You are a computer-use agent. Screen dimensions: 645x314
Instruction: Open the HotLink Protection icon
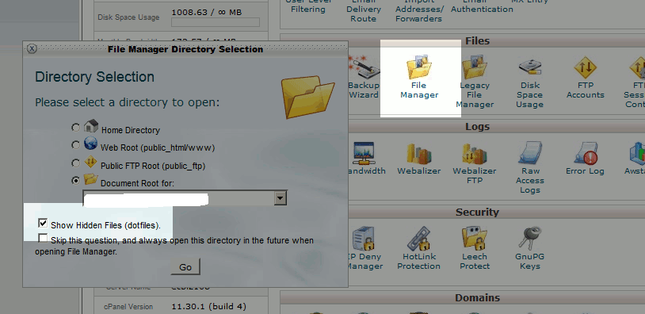(x=418, y=239)
